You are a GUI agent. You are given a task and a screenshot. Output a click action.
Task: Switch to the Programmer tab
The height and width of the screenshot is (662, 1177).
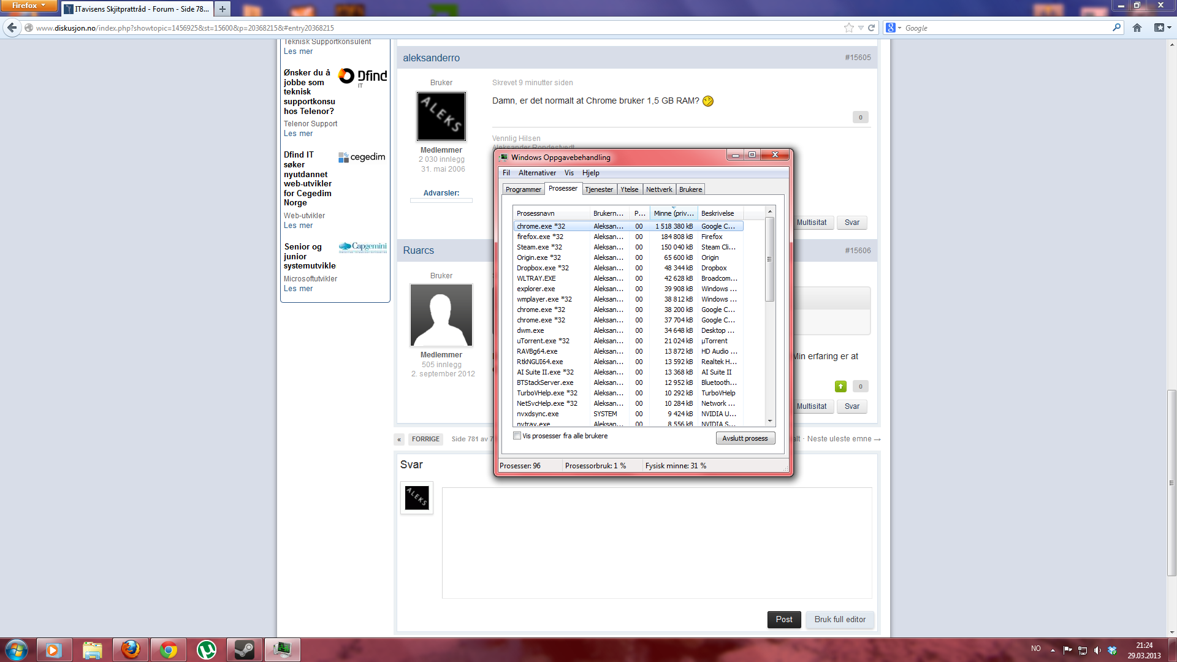pyautogui.click(x=524, y=189)
